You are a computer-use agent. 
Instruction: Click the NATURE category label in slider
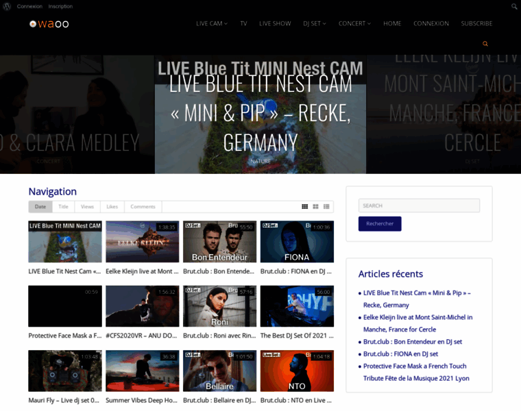point(260,162)
